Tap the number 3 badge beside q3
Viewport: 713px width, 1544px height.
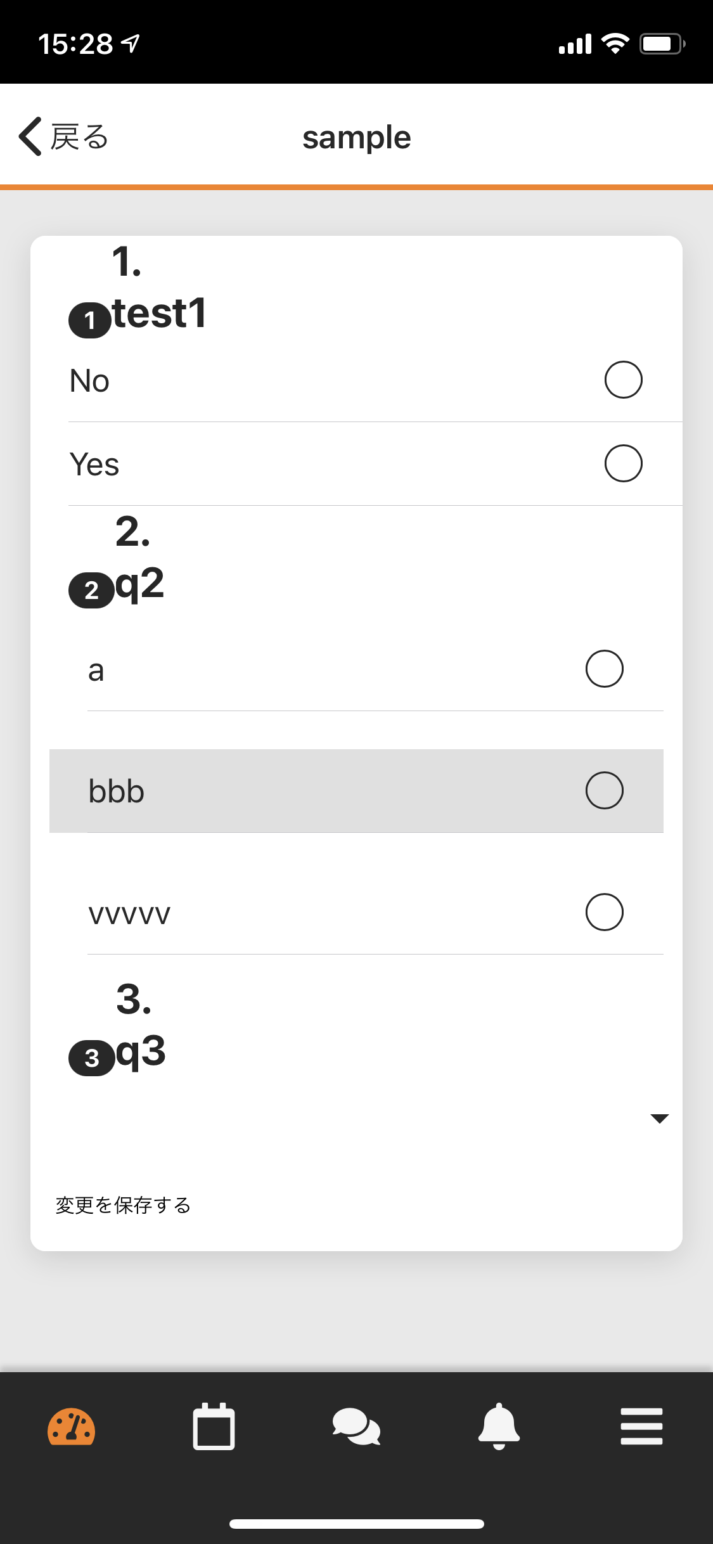click(x=92, y=1058)
